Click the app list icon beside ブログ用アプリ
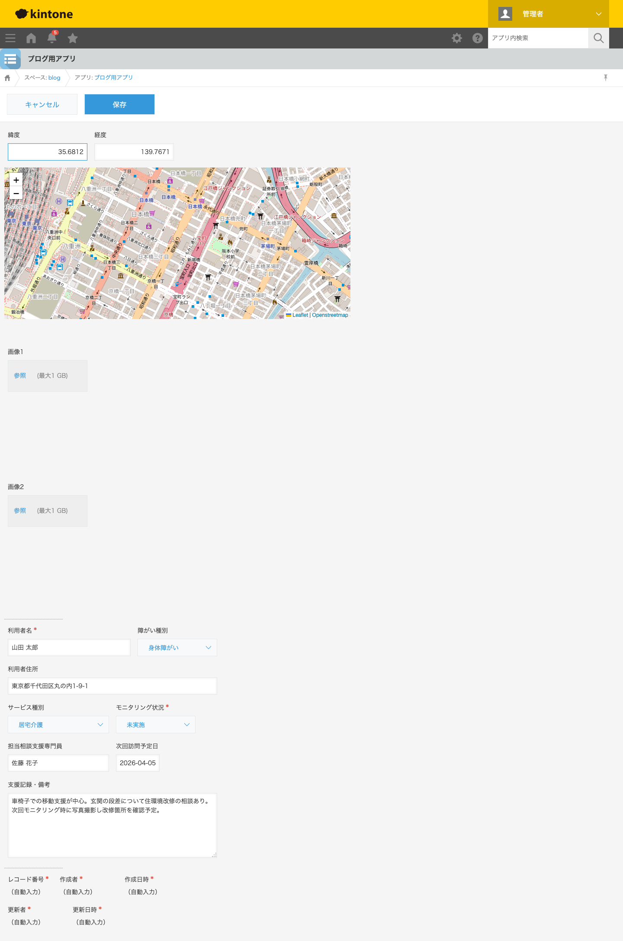 coord(10,59)
